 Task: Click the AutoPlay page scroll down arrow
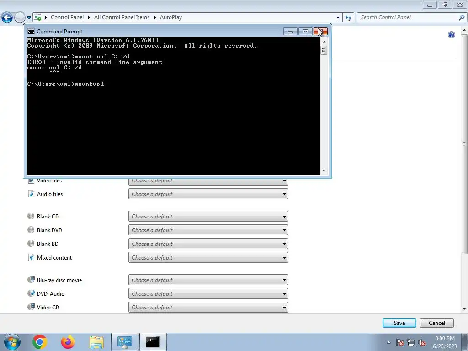pos(464,309)
